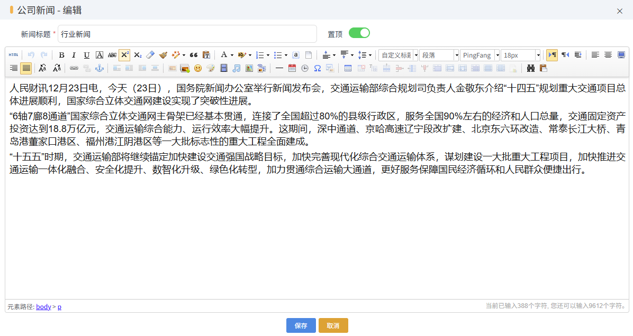Insert an anchor

pos(99,68)
